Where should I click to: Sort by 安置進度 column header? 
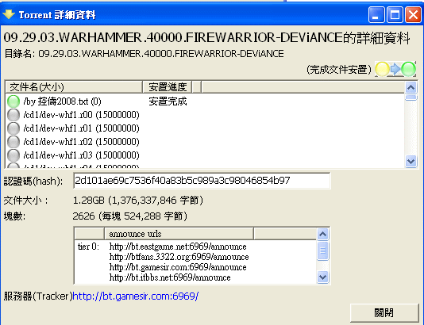click(x=167, y=87)
